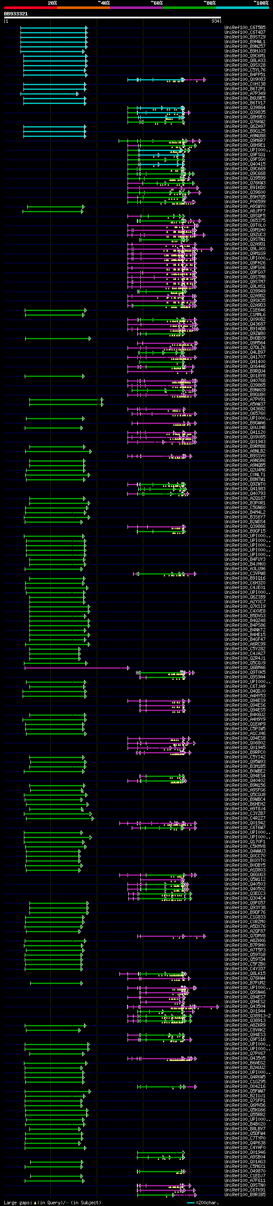
Task: Click label UniRef100_C1MML6
Action: [245, 314]
